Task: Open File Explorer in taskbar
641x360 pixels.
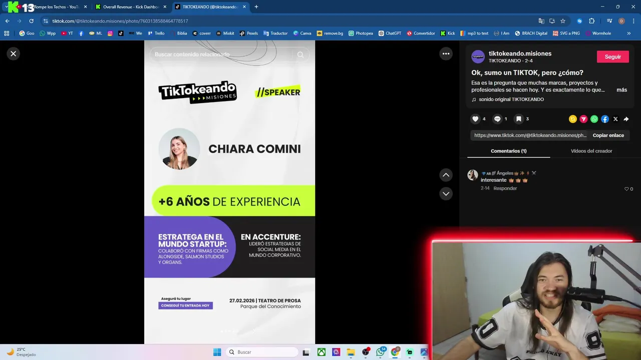Action: (x=351, y=352)
